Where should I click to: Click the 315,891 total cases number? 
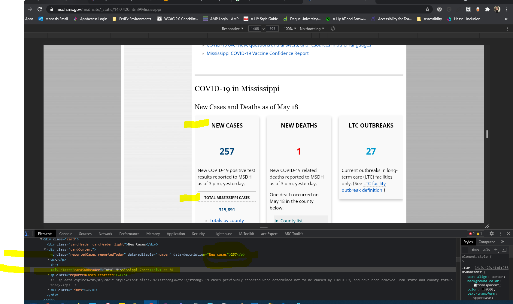click(x=227, y=209)
